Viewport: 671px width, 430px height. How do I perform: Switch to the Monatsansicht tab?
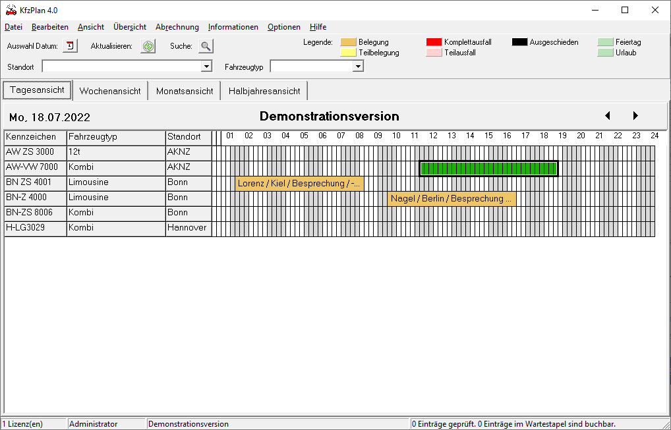pos(185,91)
